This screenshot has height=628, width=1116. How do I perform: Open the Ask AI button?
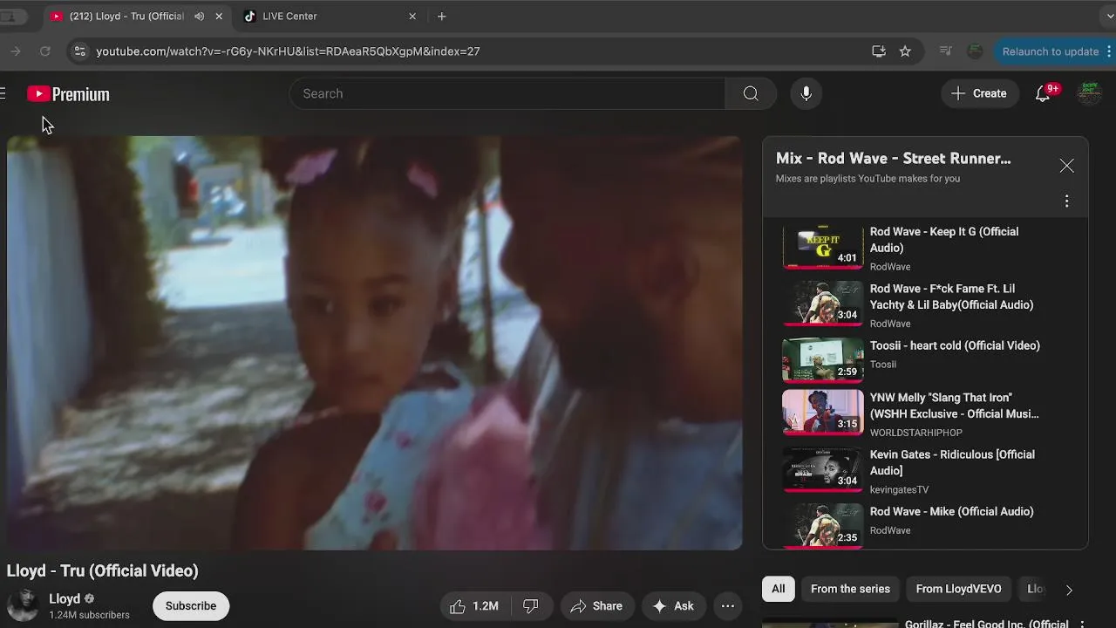click(x=673, y=606)
